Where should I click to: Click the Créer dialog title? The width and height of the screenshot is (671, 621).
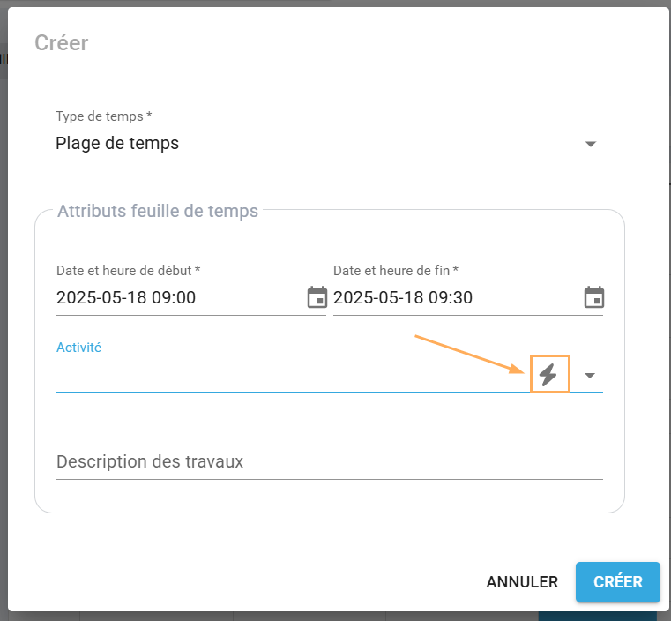(x=61, y=42)
